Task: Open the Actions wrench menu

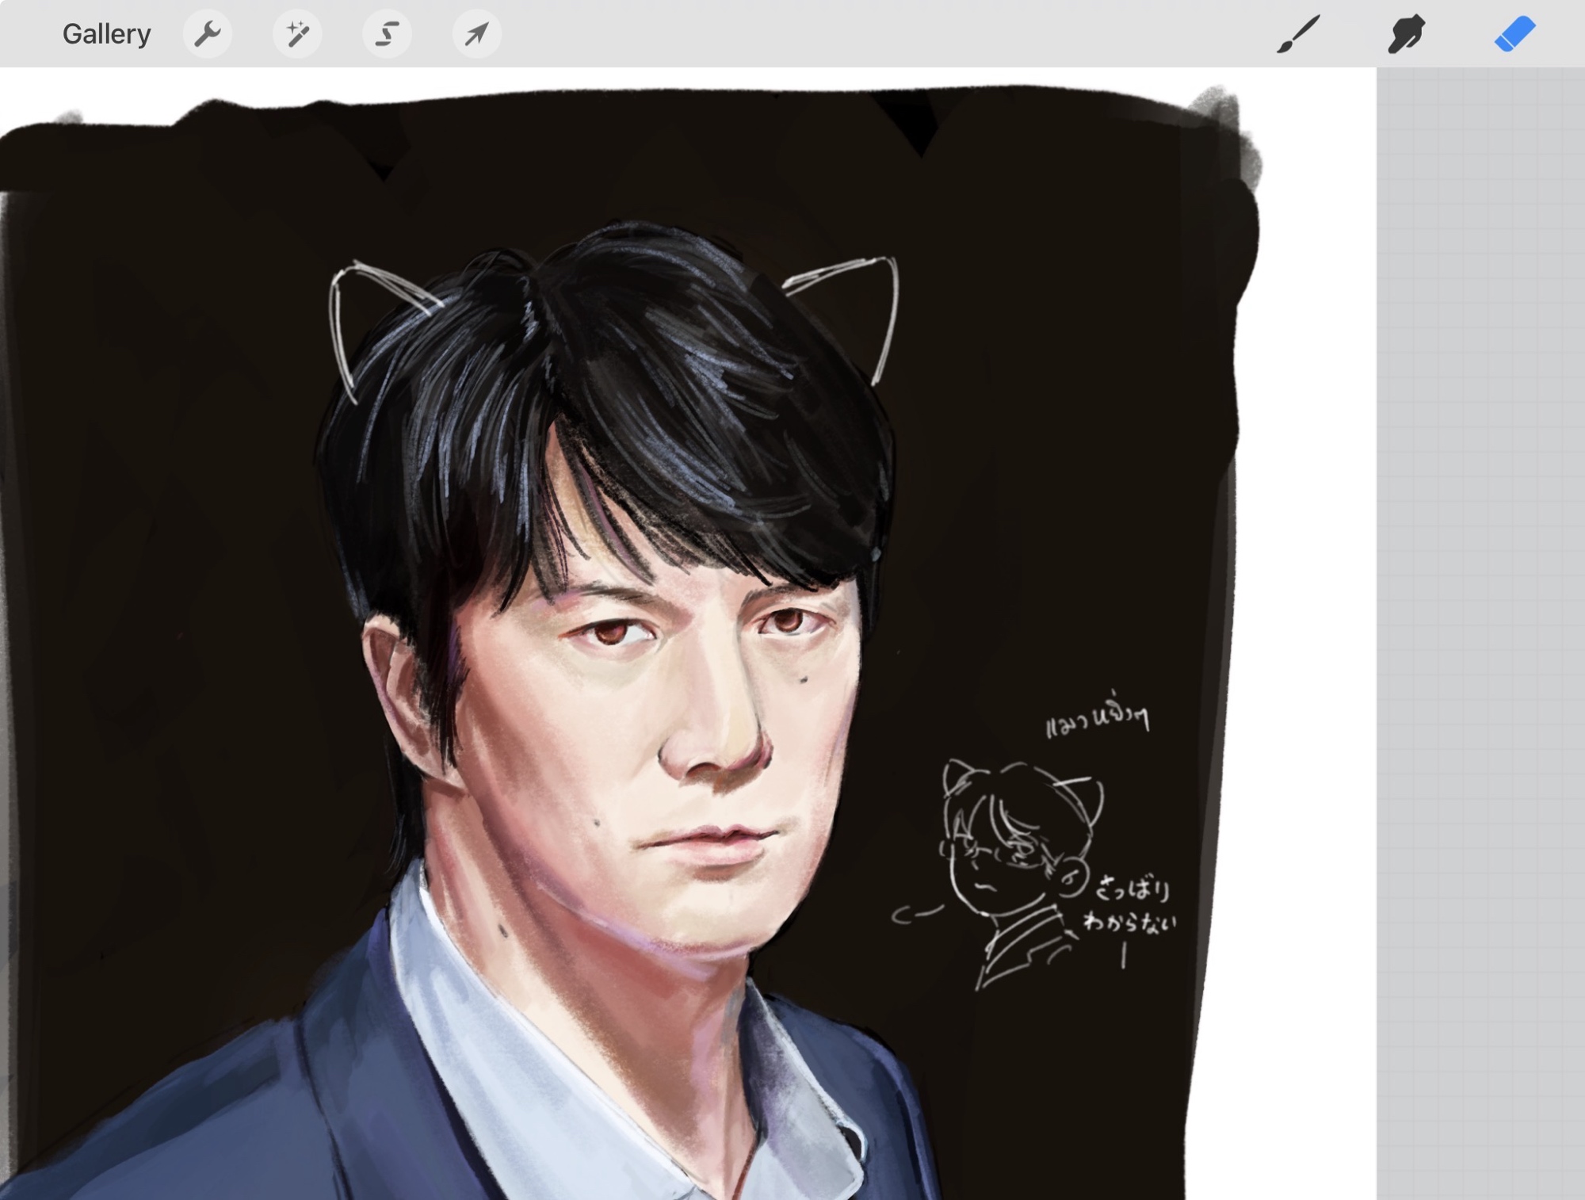Action: 208,34
